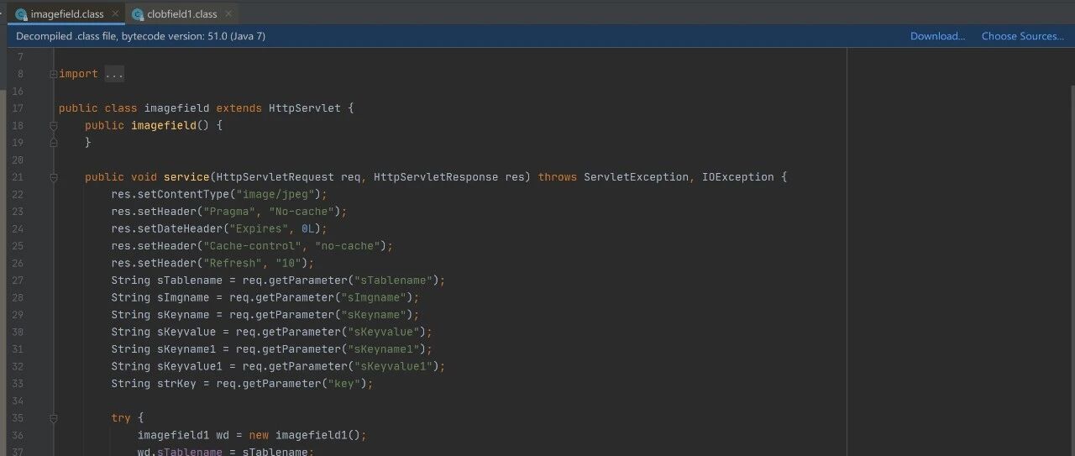Screen dimensions: 1075x456
Task: Click the HttpServletResponse parameter type
Action: 436,177
